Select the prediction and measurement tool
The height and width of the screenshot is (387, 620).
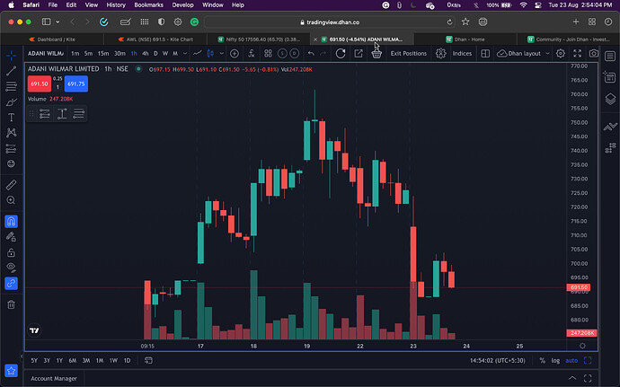point(11,148)
